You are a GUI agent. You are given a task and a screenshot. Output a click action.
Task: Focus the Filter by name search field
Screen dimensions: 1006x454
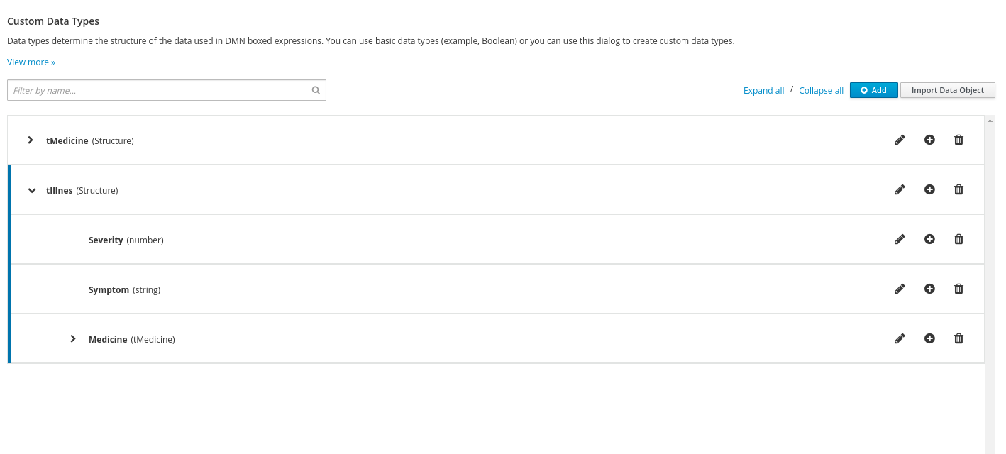(160, 90)
